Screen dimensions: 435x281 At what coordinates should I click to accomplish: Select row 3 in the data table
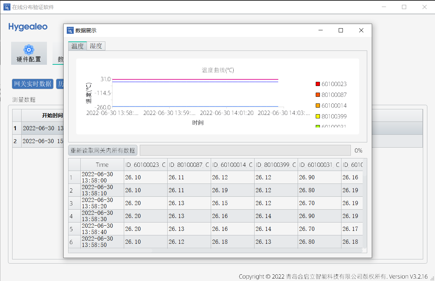point(71,203)
